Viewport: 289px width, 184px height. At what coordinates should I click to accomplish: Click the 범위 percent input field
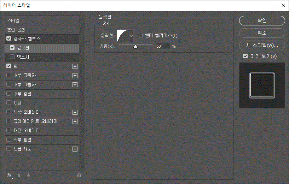pos(163,46)
